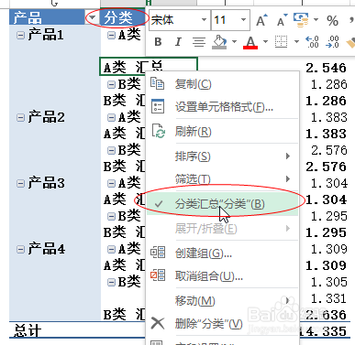Viewport: 355px width, 345px height.
Task: Toggle italic formatting in mini toolbar
Action: point(178,42)
